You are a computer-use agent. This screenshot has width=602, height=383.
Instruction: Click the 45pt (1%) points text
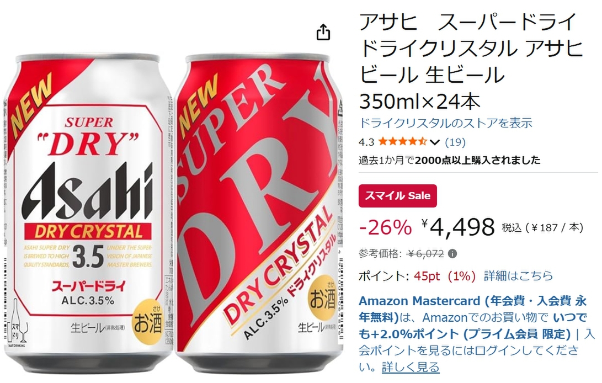click(444, 276)
